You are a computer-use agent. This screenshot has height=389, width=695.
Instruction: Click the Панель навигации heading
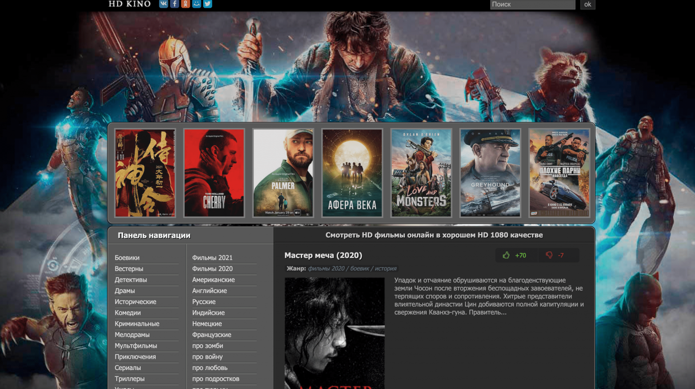click(x=154, y=235)
